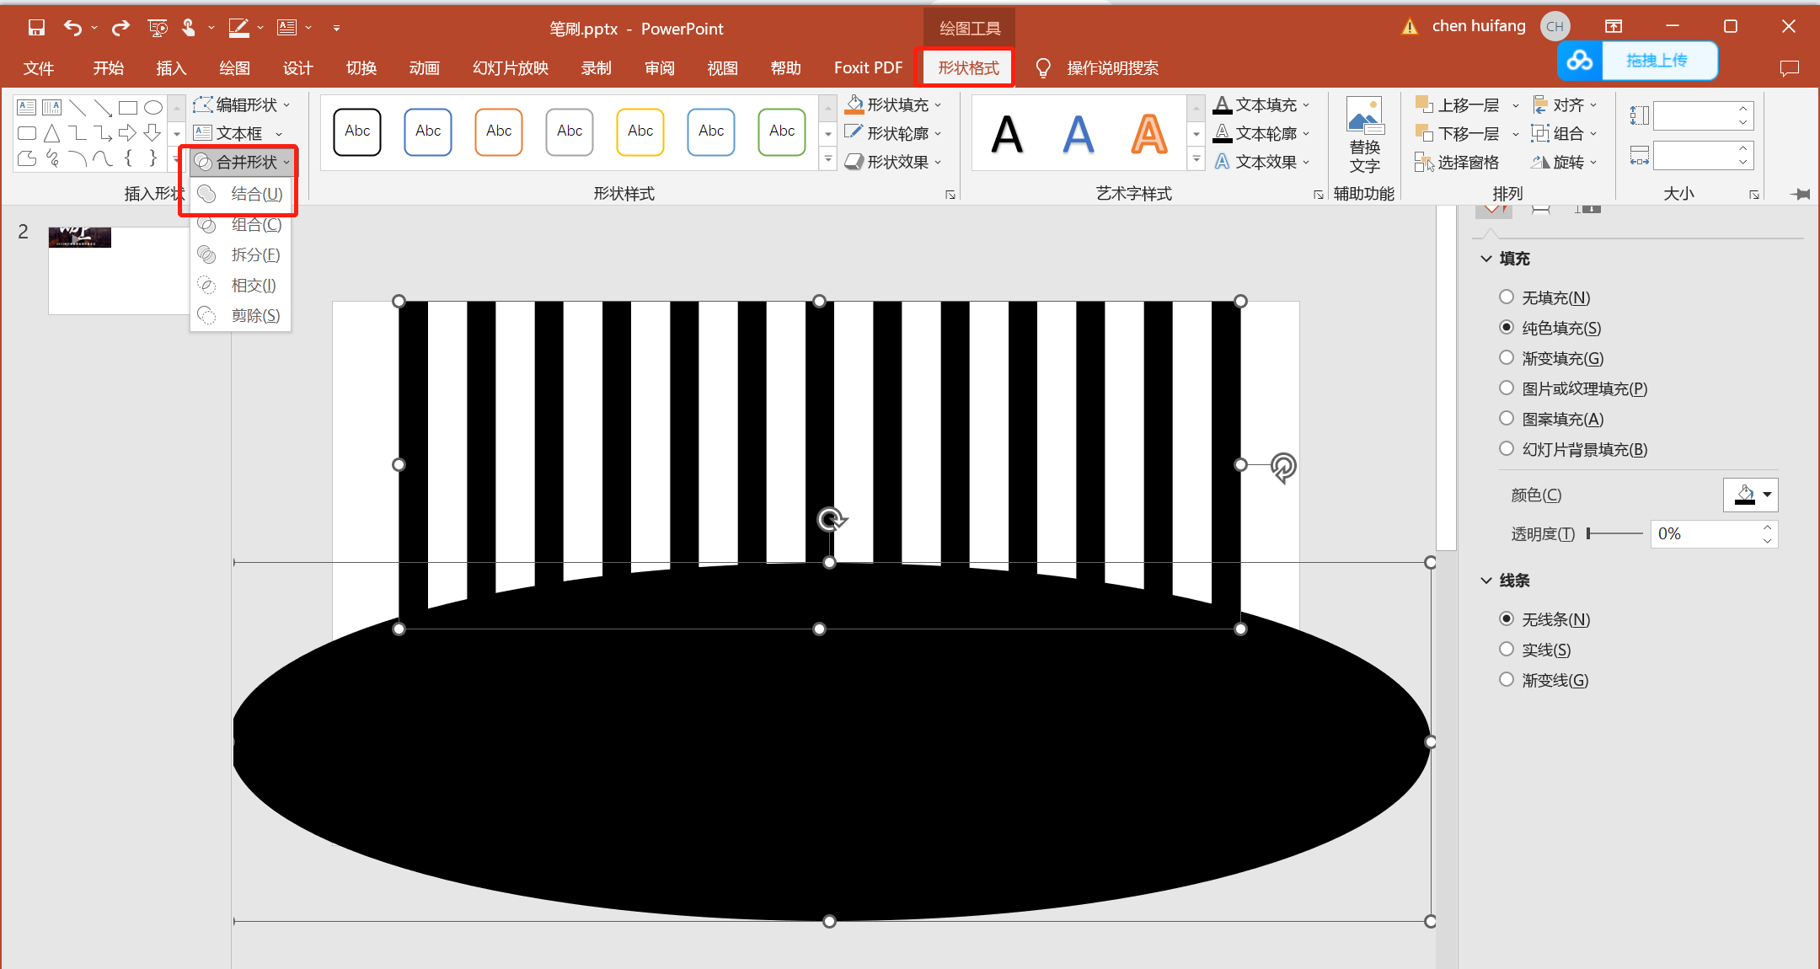The image size is (1820, 969).
Task: Choose the orange outline Abc shape style
Action: click(499, 131)
